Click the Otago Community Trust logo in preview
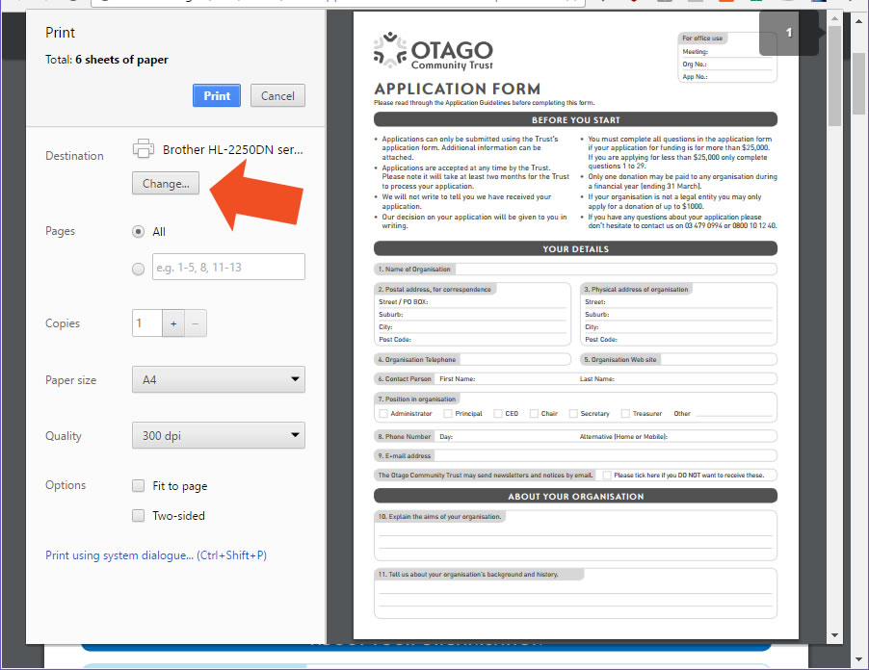869x670 pixels. click(x=434, y=51)
